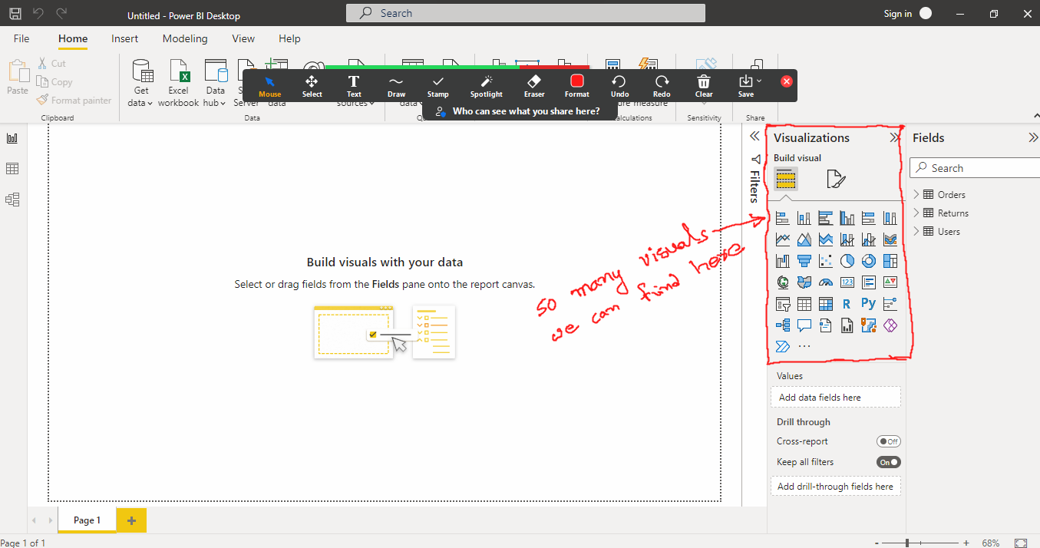The height and width of the screenshot is (548, 1040).
Task: Select the Pie chart visual
Action: pos(847,262)
